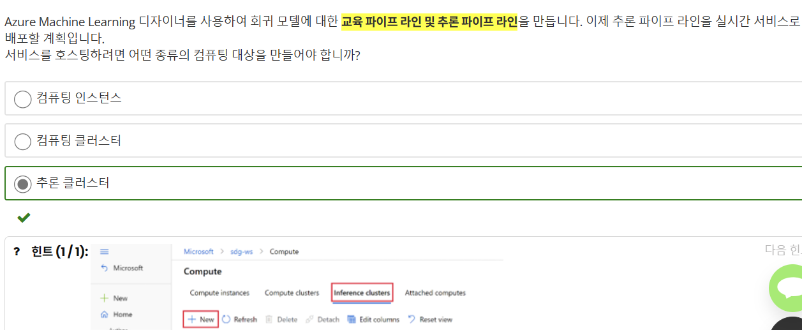Click the New plus icon in sidebar
This screenshot has width=802, height=330.
click(x=104, y=298)
